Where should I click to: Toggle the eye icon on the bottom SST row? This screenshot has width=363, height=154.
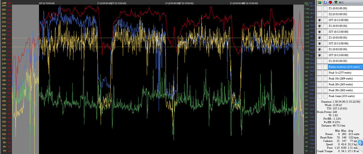click(320, 55)
